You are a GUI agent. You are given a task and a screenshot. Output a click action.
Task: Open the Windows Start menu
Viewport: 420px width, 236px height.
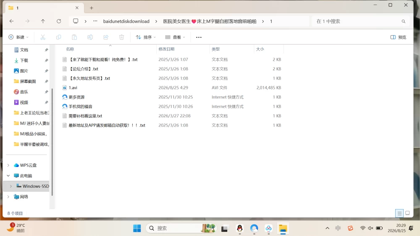click(x=137, y=228)
